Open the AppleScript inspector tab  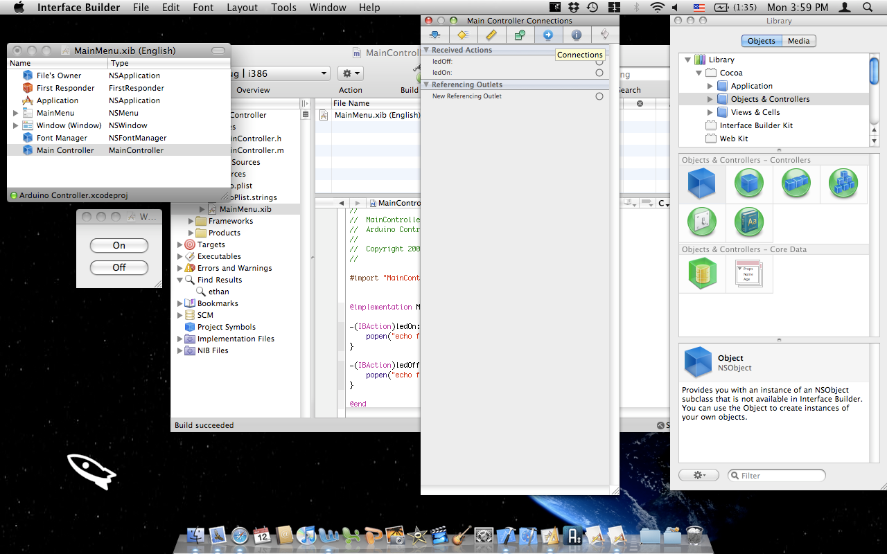pyautogui.click(x=604, y=35)
